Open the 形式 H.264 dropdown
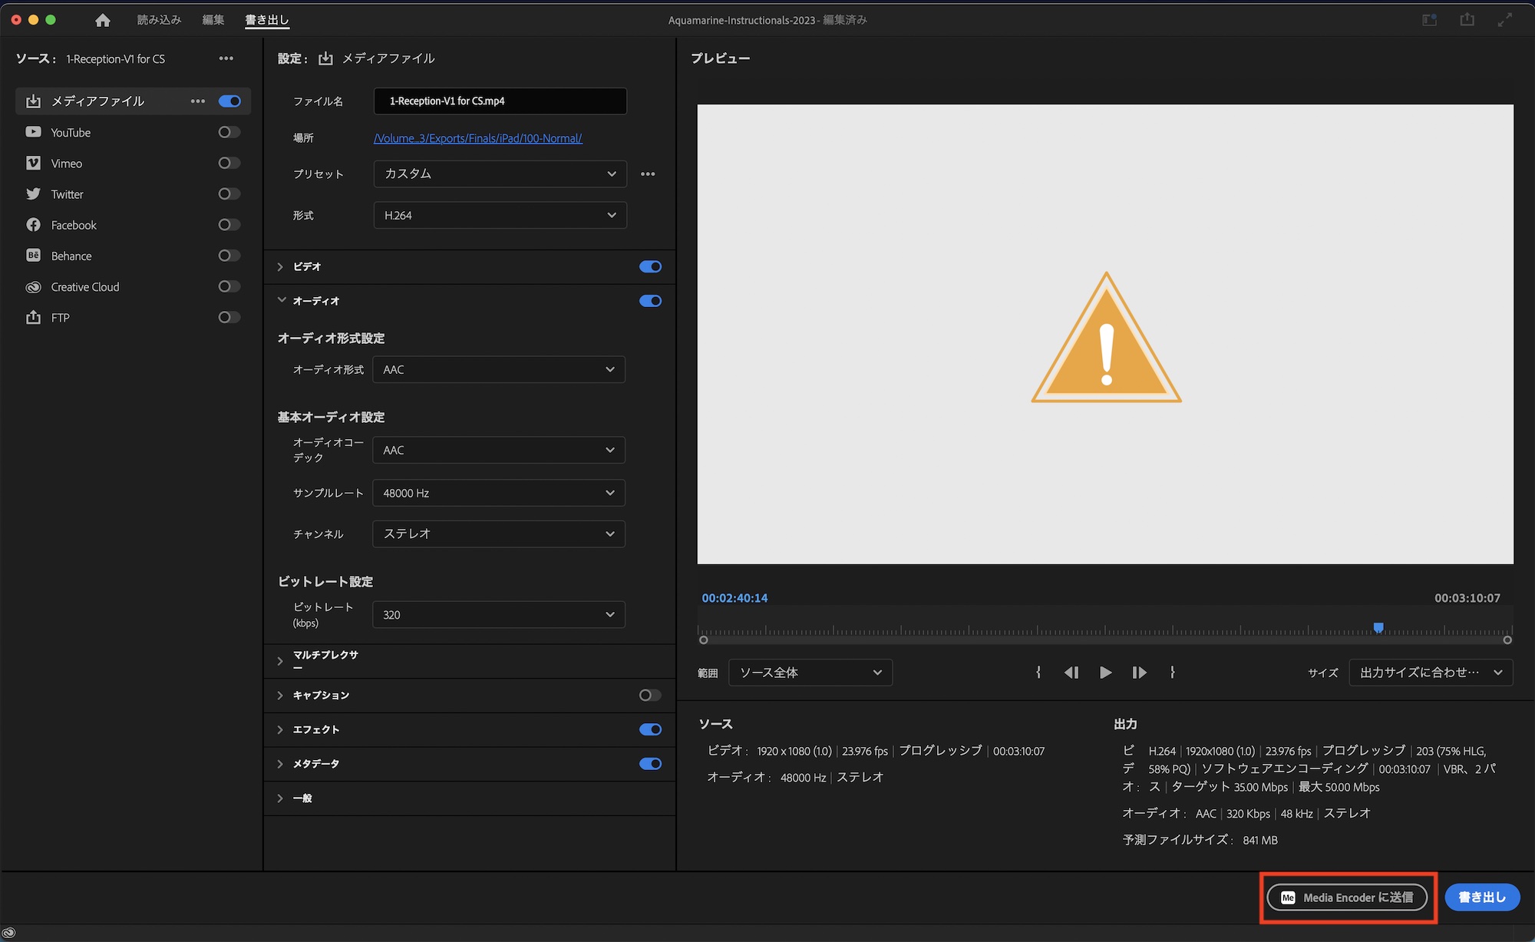Viewport: 1535px width, 942px height. tap(500, 216)
